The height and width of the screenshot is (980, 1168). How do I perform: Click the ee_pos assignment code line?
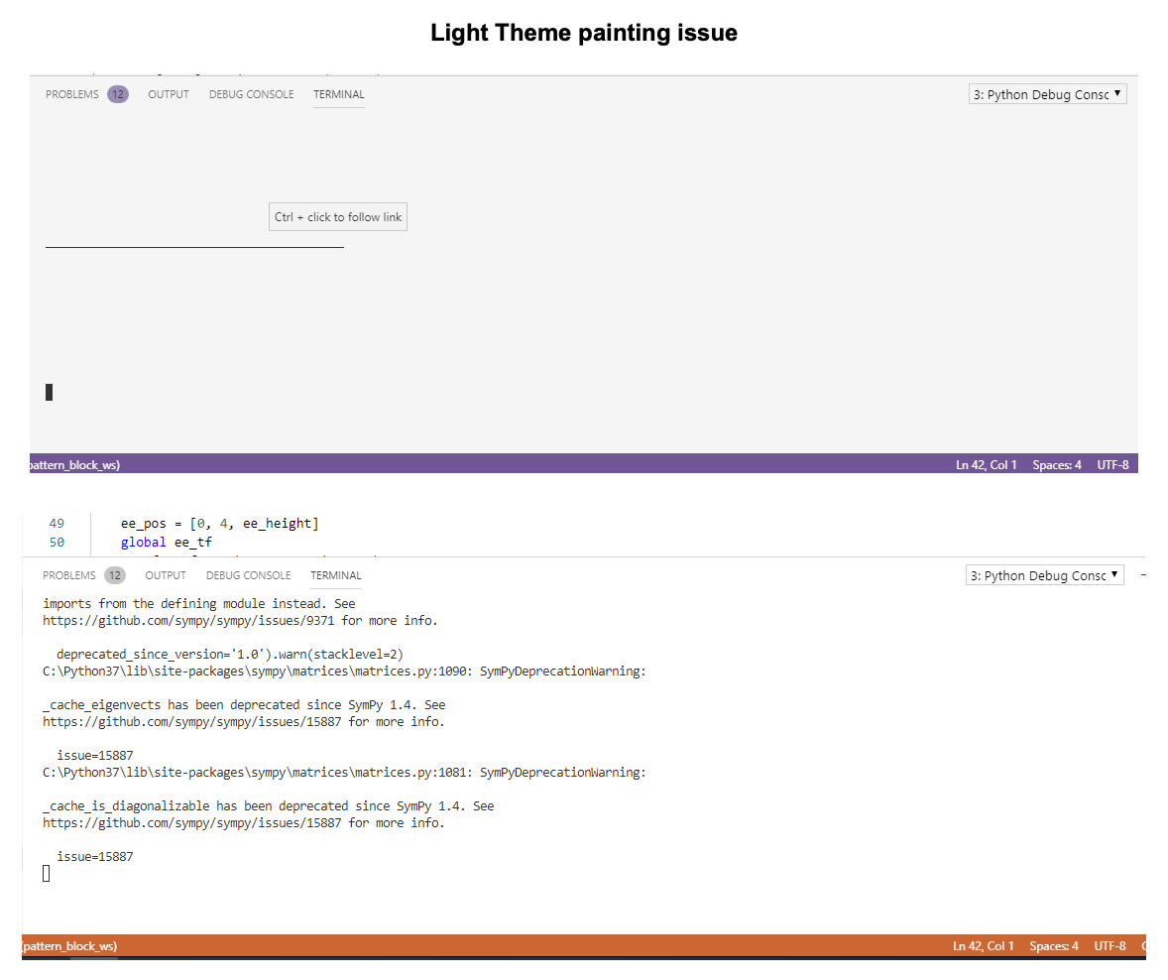[220, 523]
